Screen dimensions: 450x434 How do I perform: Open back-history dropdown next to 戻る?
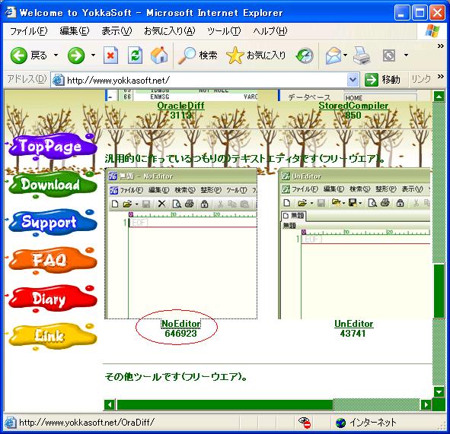(56, 55)
